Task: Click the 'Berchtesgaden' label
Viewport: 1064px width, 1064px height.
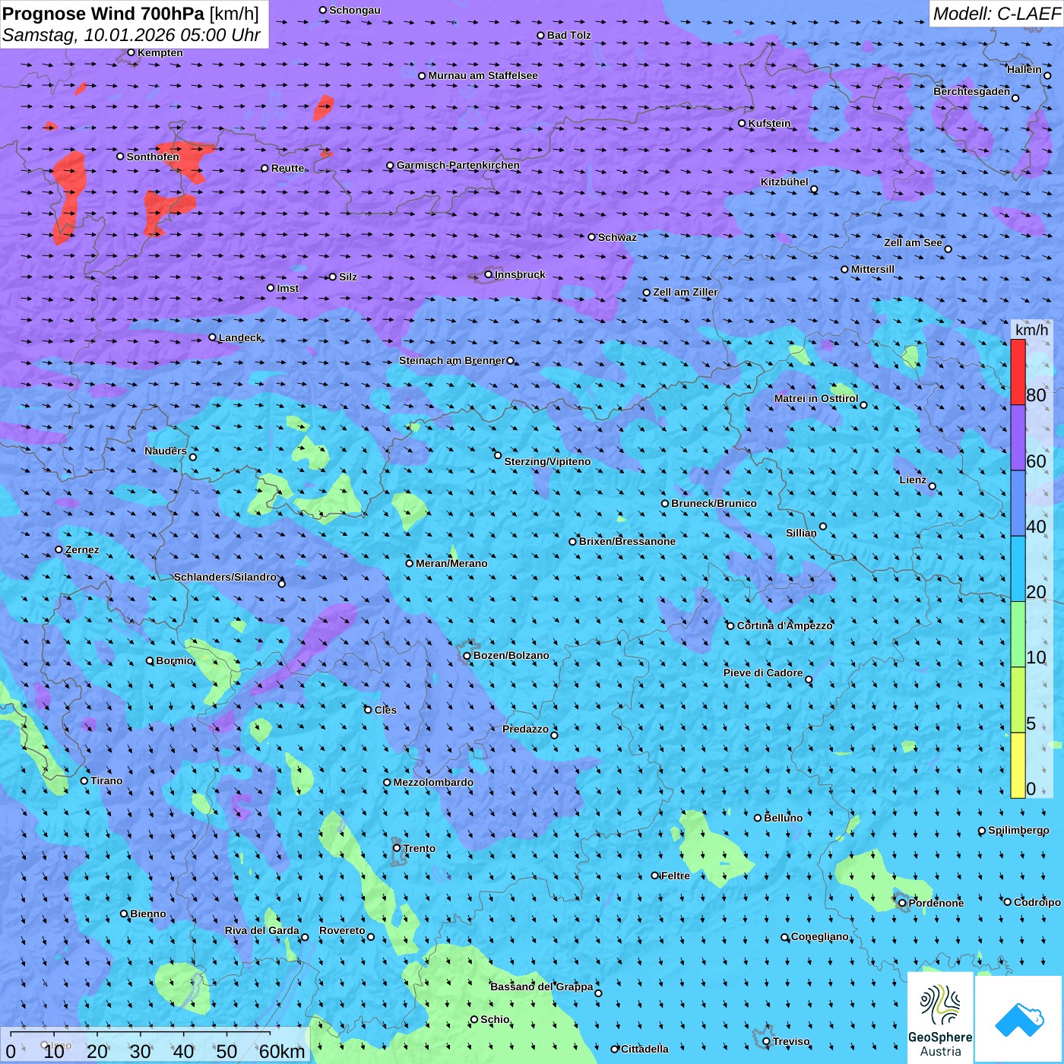Action: point(972,91)
